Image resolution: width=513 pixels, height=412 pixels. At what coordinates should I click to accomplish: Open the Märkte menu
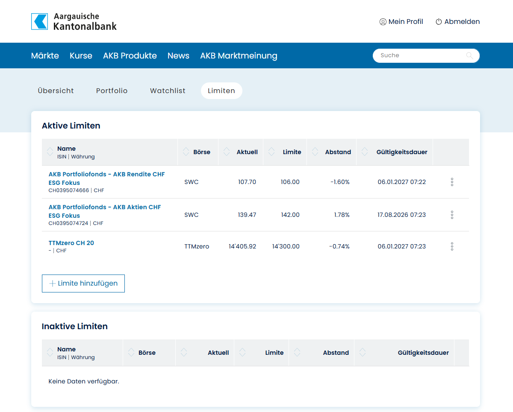point(45,56)
